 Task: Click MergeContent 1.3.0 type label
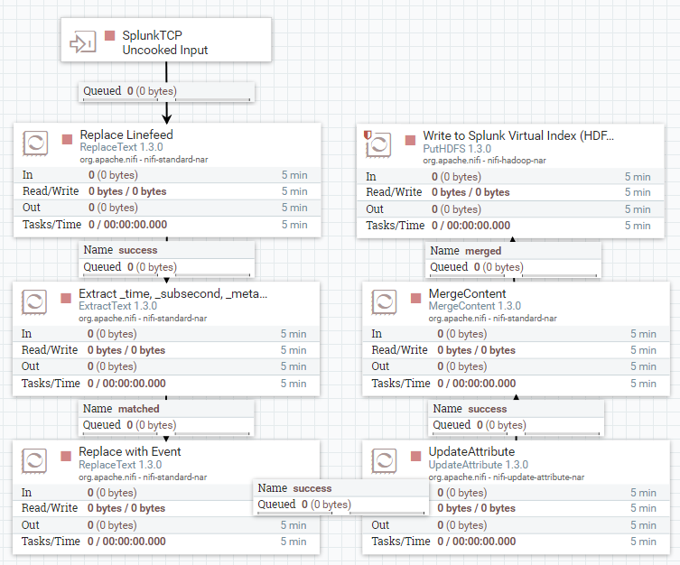(474, 306)
